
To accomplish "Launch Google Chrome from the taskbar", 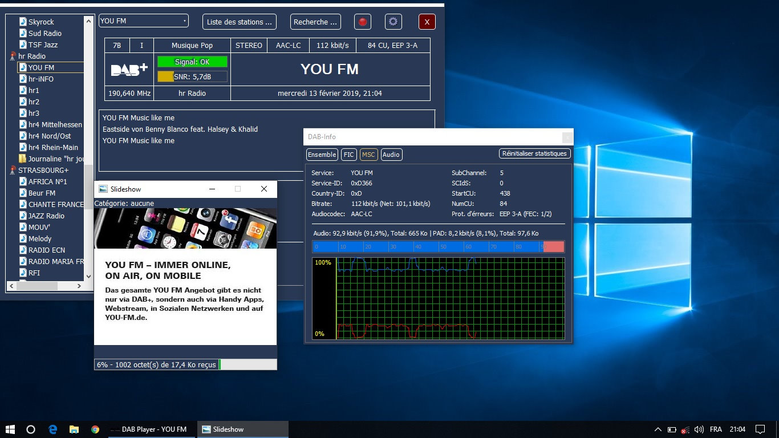I will [95, 429].
